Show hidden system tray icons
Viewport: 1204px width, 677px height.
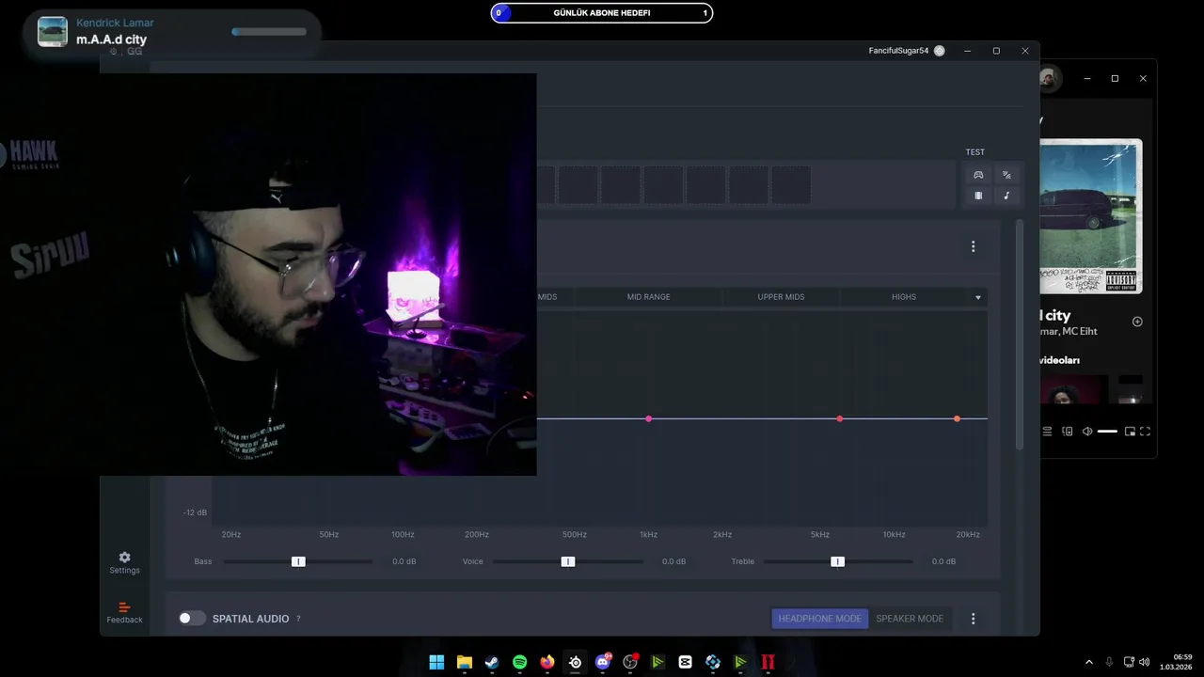[1089, 662]
